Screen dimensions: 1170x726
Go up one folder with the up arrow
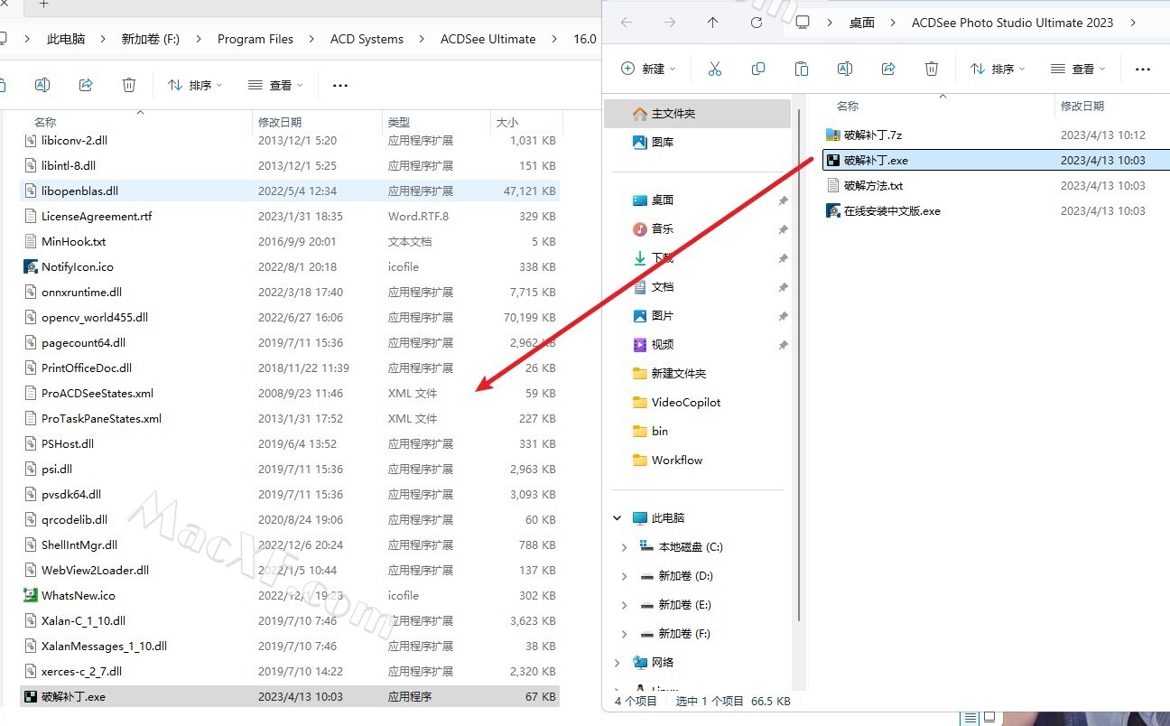tap(712, 23)
